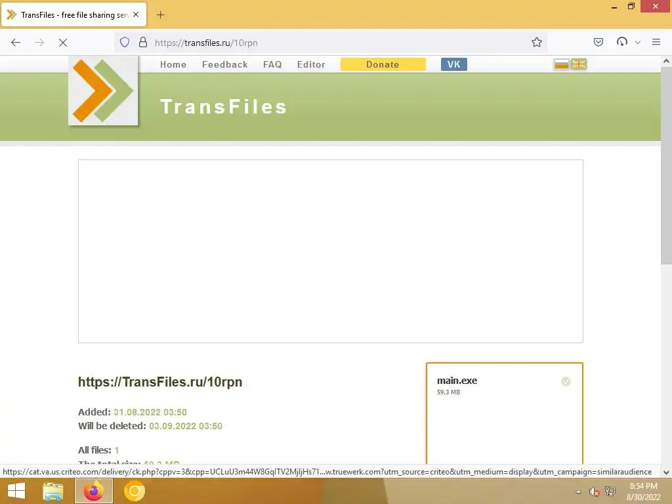Click the added date 31.08.2022 03:50
The width and height of the screenshot is (672, 504).
[150, 412]
